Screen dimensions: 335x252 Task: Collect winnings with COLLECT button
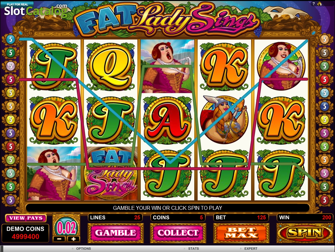[x=178, y=233]
